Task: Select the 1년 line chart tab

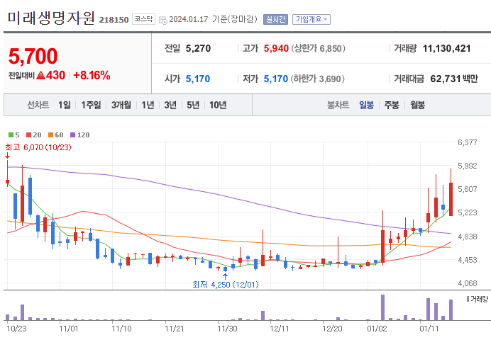Action: coord(148,105)
